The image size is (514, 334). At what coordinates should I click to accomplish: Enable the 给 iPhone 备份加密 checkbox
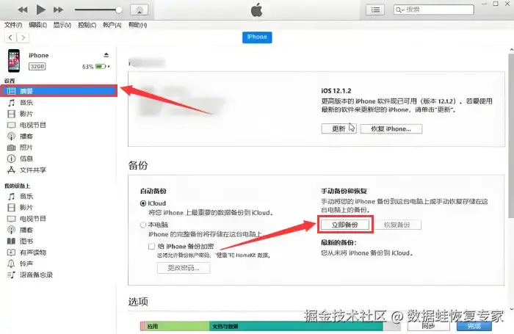[x=151, y=246]
